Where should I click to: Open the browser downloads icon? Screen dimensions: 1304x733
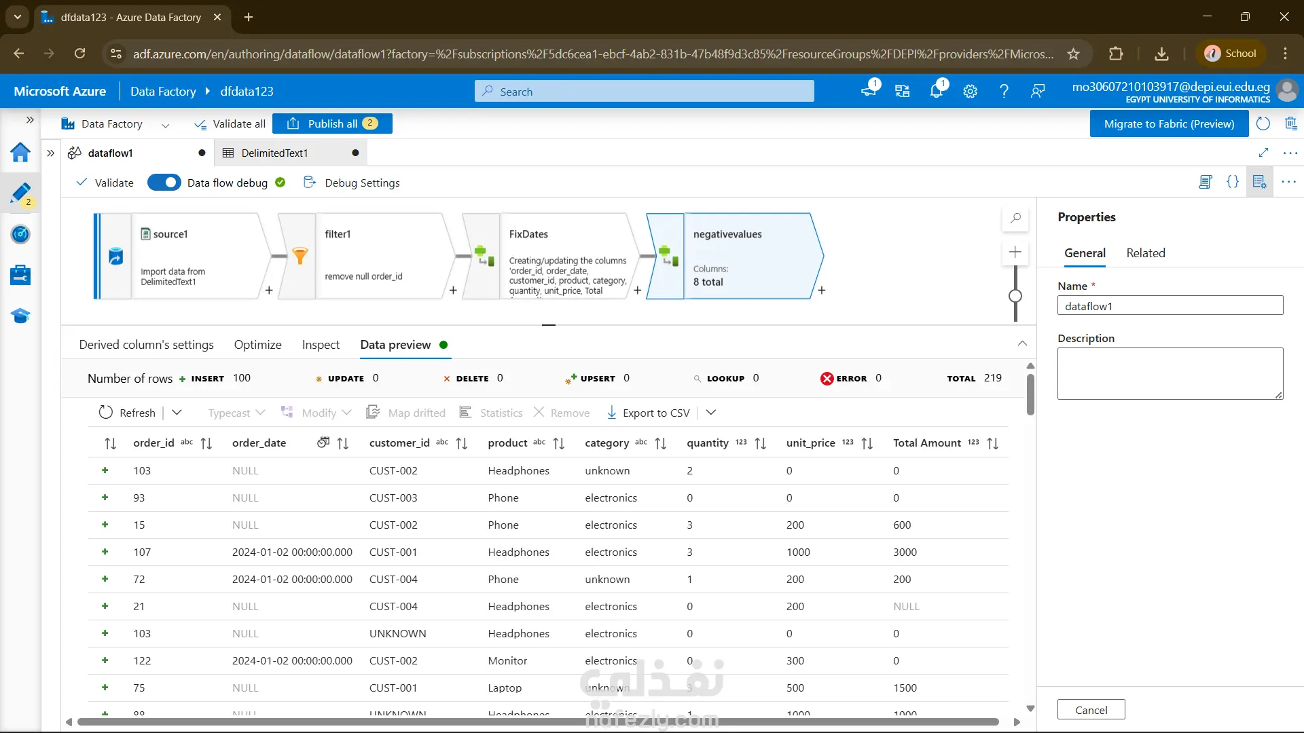pos(1162,54)
